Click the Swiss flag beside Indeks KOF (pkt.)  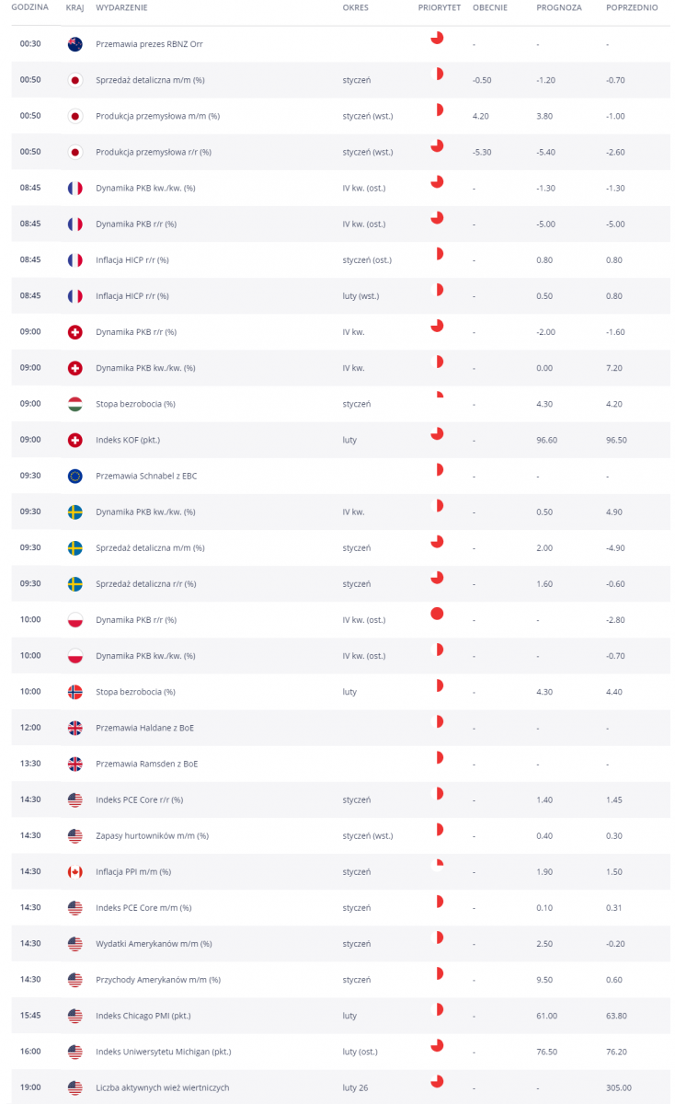pyautogui.click(x=75, y=440)
